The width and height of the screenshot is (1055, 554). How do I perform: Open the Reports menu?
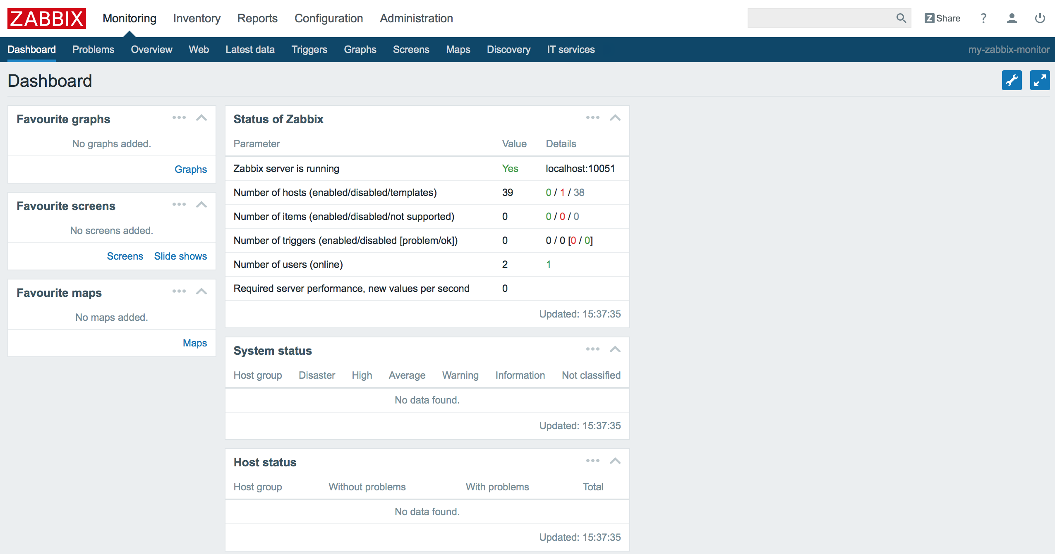[x=257, y=19]
